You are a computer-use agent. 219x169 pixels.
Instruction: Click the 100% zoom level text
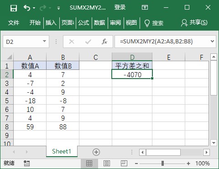203,164
